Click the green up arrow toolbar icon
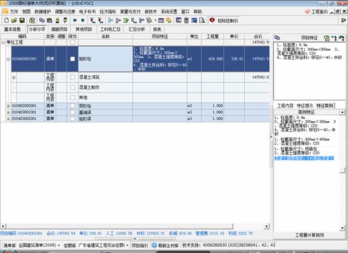348x253 pixels. pyautogui.click(x=75, y=20)
